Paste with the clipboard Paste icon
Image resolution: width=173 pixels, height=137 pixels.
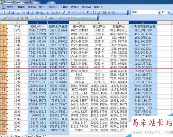pyautogui.click(x=56, y=12)
